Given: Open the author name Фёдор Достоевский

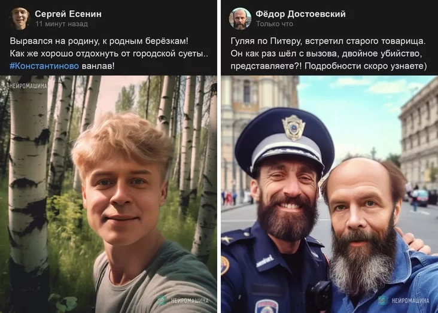Looking at the screenshot, I should coord(300,14).
